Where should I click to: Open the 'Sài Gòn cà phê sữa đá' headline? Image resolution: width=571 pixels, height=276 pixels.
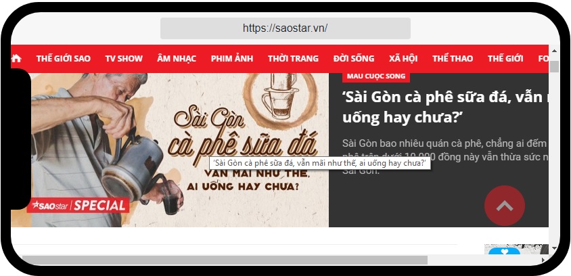(x=445, y=107)
